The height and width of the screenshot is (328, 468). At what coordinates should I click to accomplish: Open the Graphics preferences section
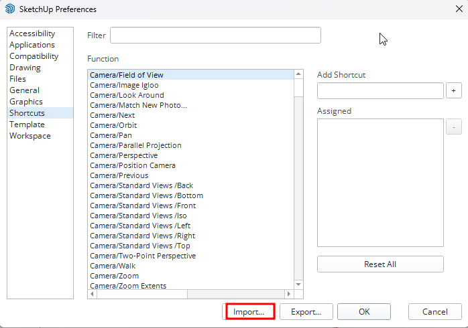40,102
